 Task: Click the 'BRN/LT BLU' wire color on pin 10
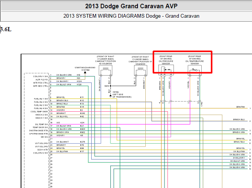pos(62,104)
